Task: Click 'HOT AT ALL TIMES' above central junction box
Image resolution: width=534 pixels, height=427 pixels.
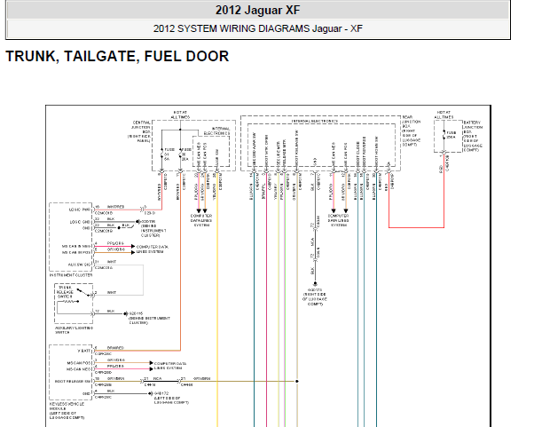Action: pos(180,115)
